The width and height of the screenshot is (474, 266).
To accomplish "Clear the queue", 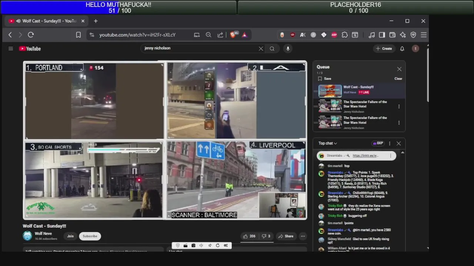I will 398,79.
